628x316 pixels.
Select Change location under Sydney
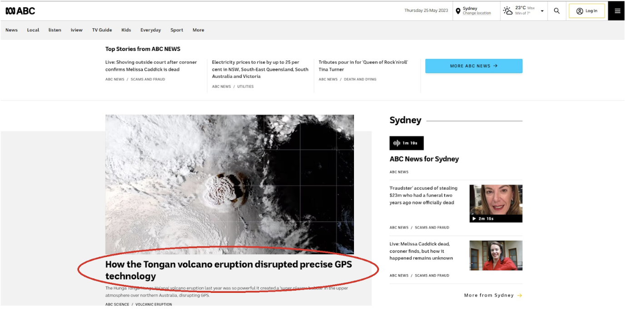[x=477, y=13]
